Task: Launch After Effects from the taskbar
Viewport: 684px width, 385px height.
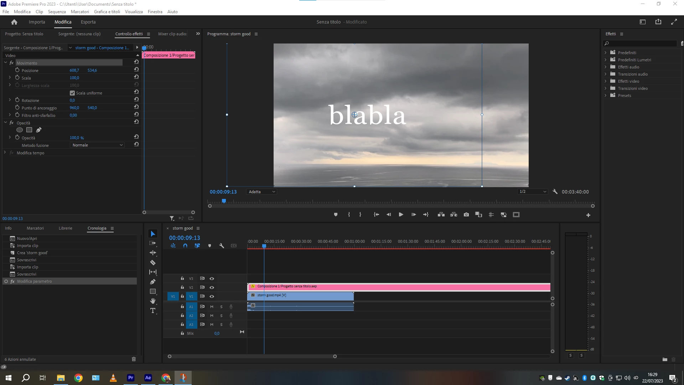Action: [x=148, y=378]
